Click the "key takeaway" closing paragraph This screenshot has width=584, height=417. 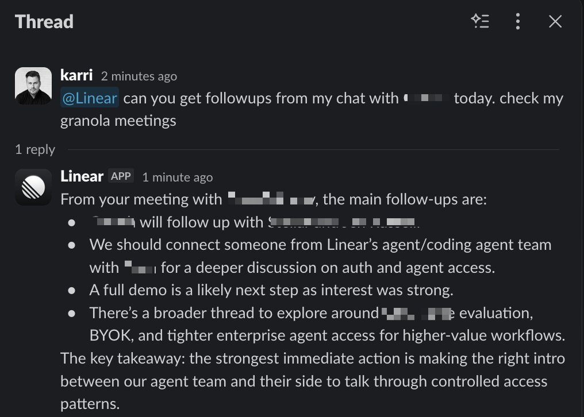[x=313, y=381]
